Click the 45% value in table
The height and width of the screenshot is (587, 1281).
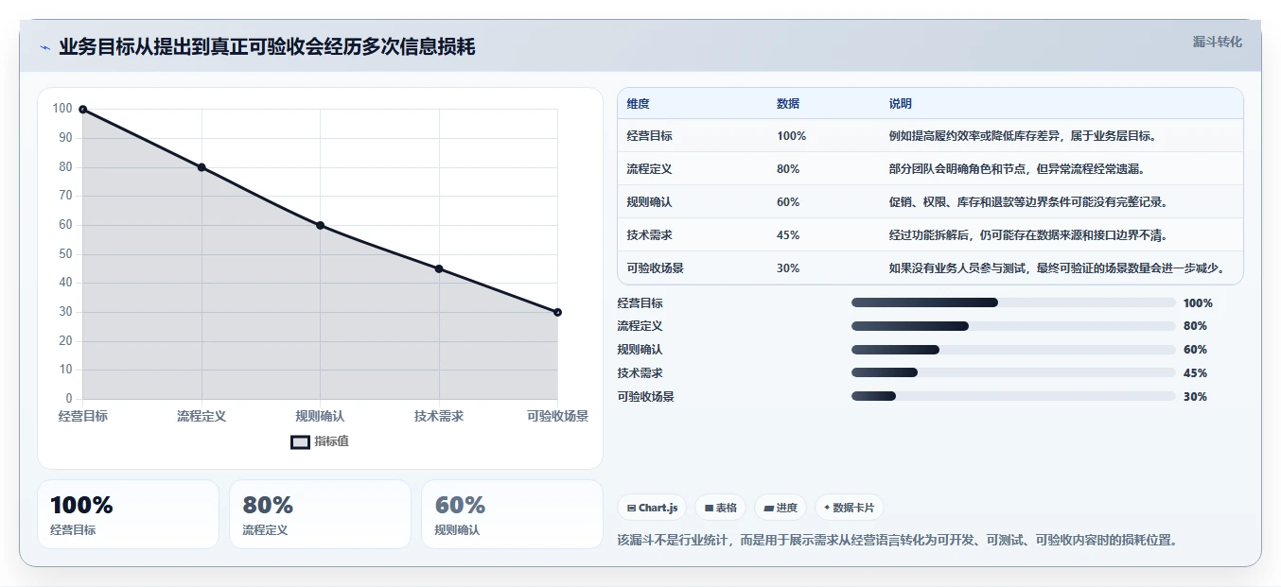pyautogui.click(x=788, y=235)
